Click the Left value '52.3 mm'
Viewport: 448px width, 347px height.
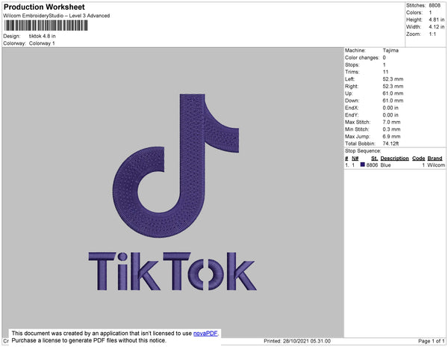tap(393, 79)
